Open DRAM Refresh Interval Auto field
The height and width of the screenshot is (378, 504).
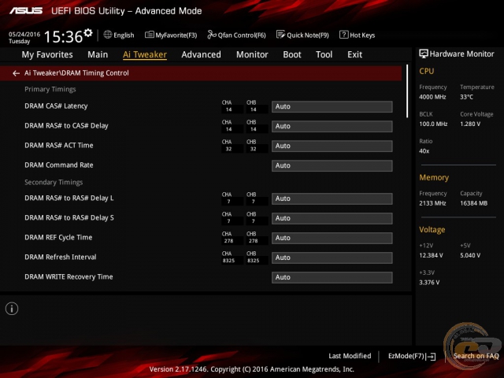click(x=332, y=258)
